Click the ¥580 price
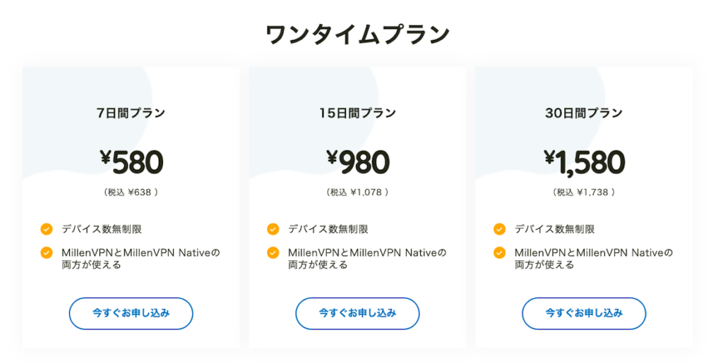Viewport: 723px width, 363px height. coord(131,162)
